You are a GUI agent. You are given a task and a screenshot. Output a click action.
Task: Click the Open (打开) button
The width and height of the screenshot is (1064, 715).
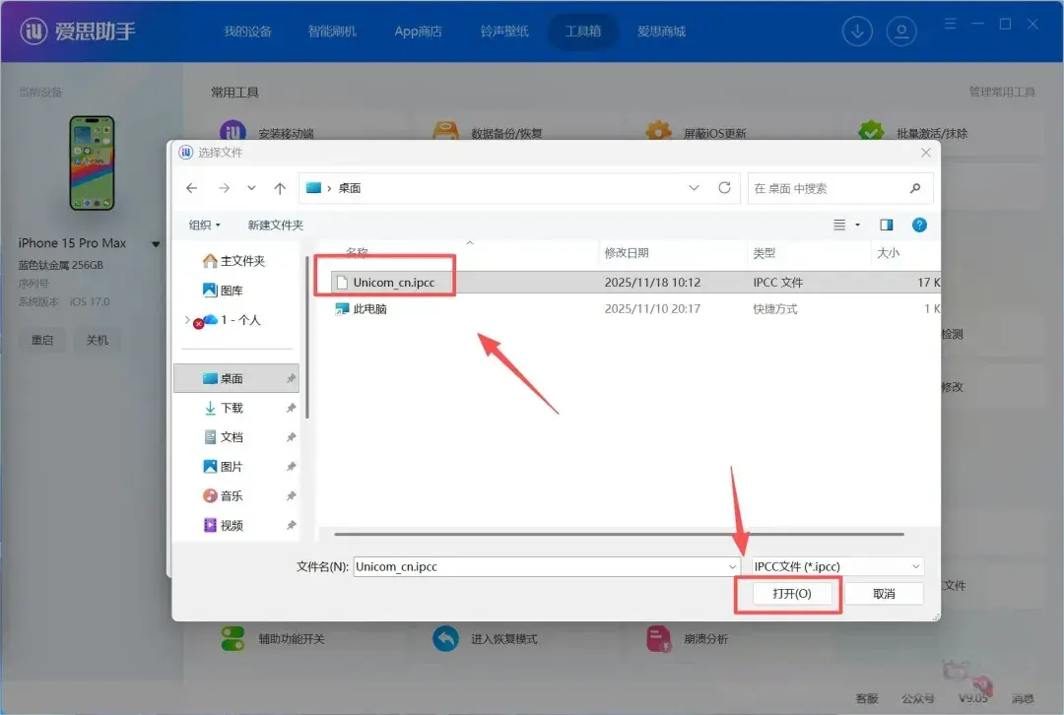tap(791, 594)
